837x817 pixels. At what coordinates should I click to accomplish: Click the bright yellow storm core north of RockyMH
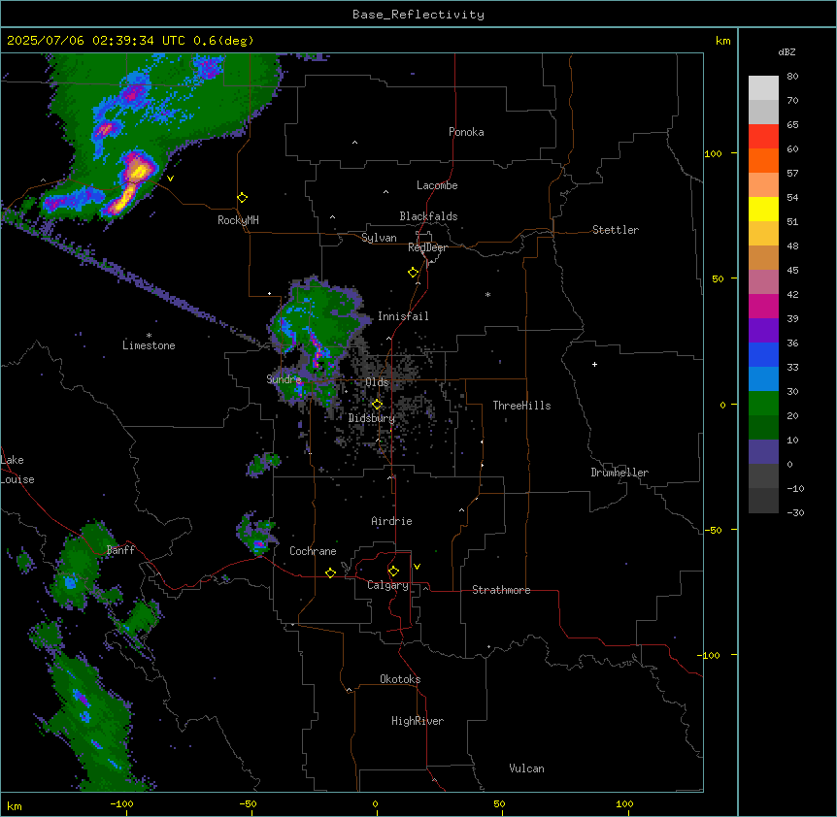[139, 170]
